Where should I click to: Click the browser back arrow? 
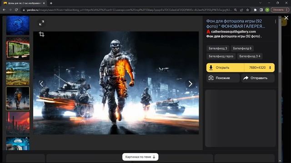pos(4,10)
